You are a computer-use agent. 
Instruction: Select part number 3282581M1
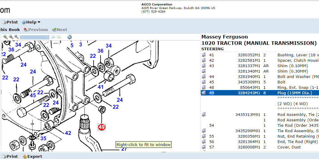(249, 61)
